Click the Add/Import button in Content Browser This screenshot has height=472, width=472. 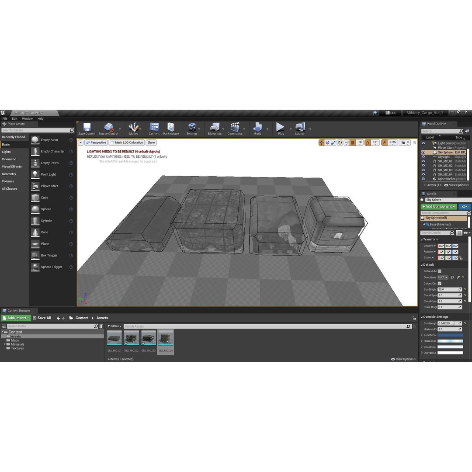coord(16,318)
